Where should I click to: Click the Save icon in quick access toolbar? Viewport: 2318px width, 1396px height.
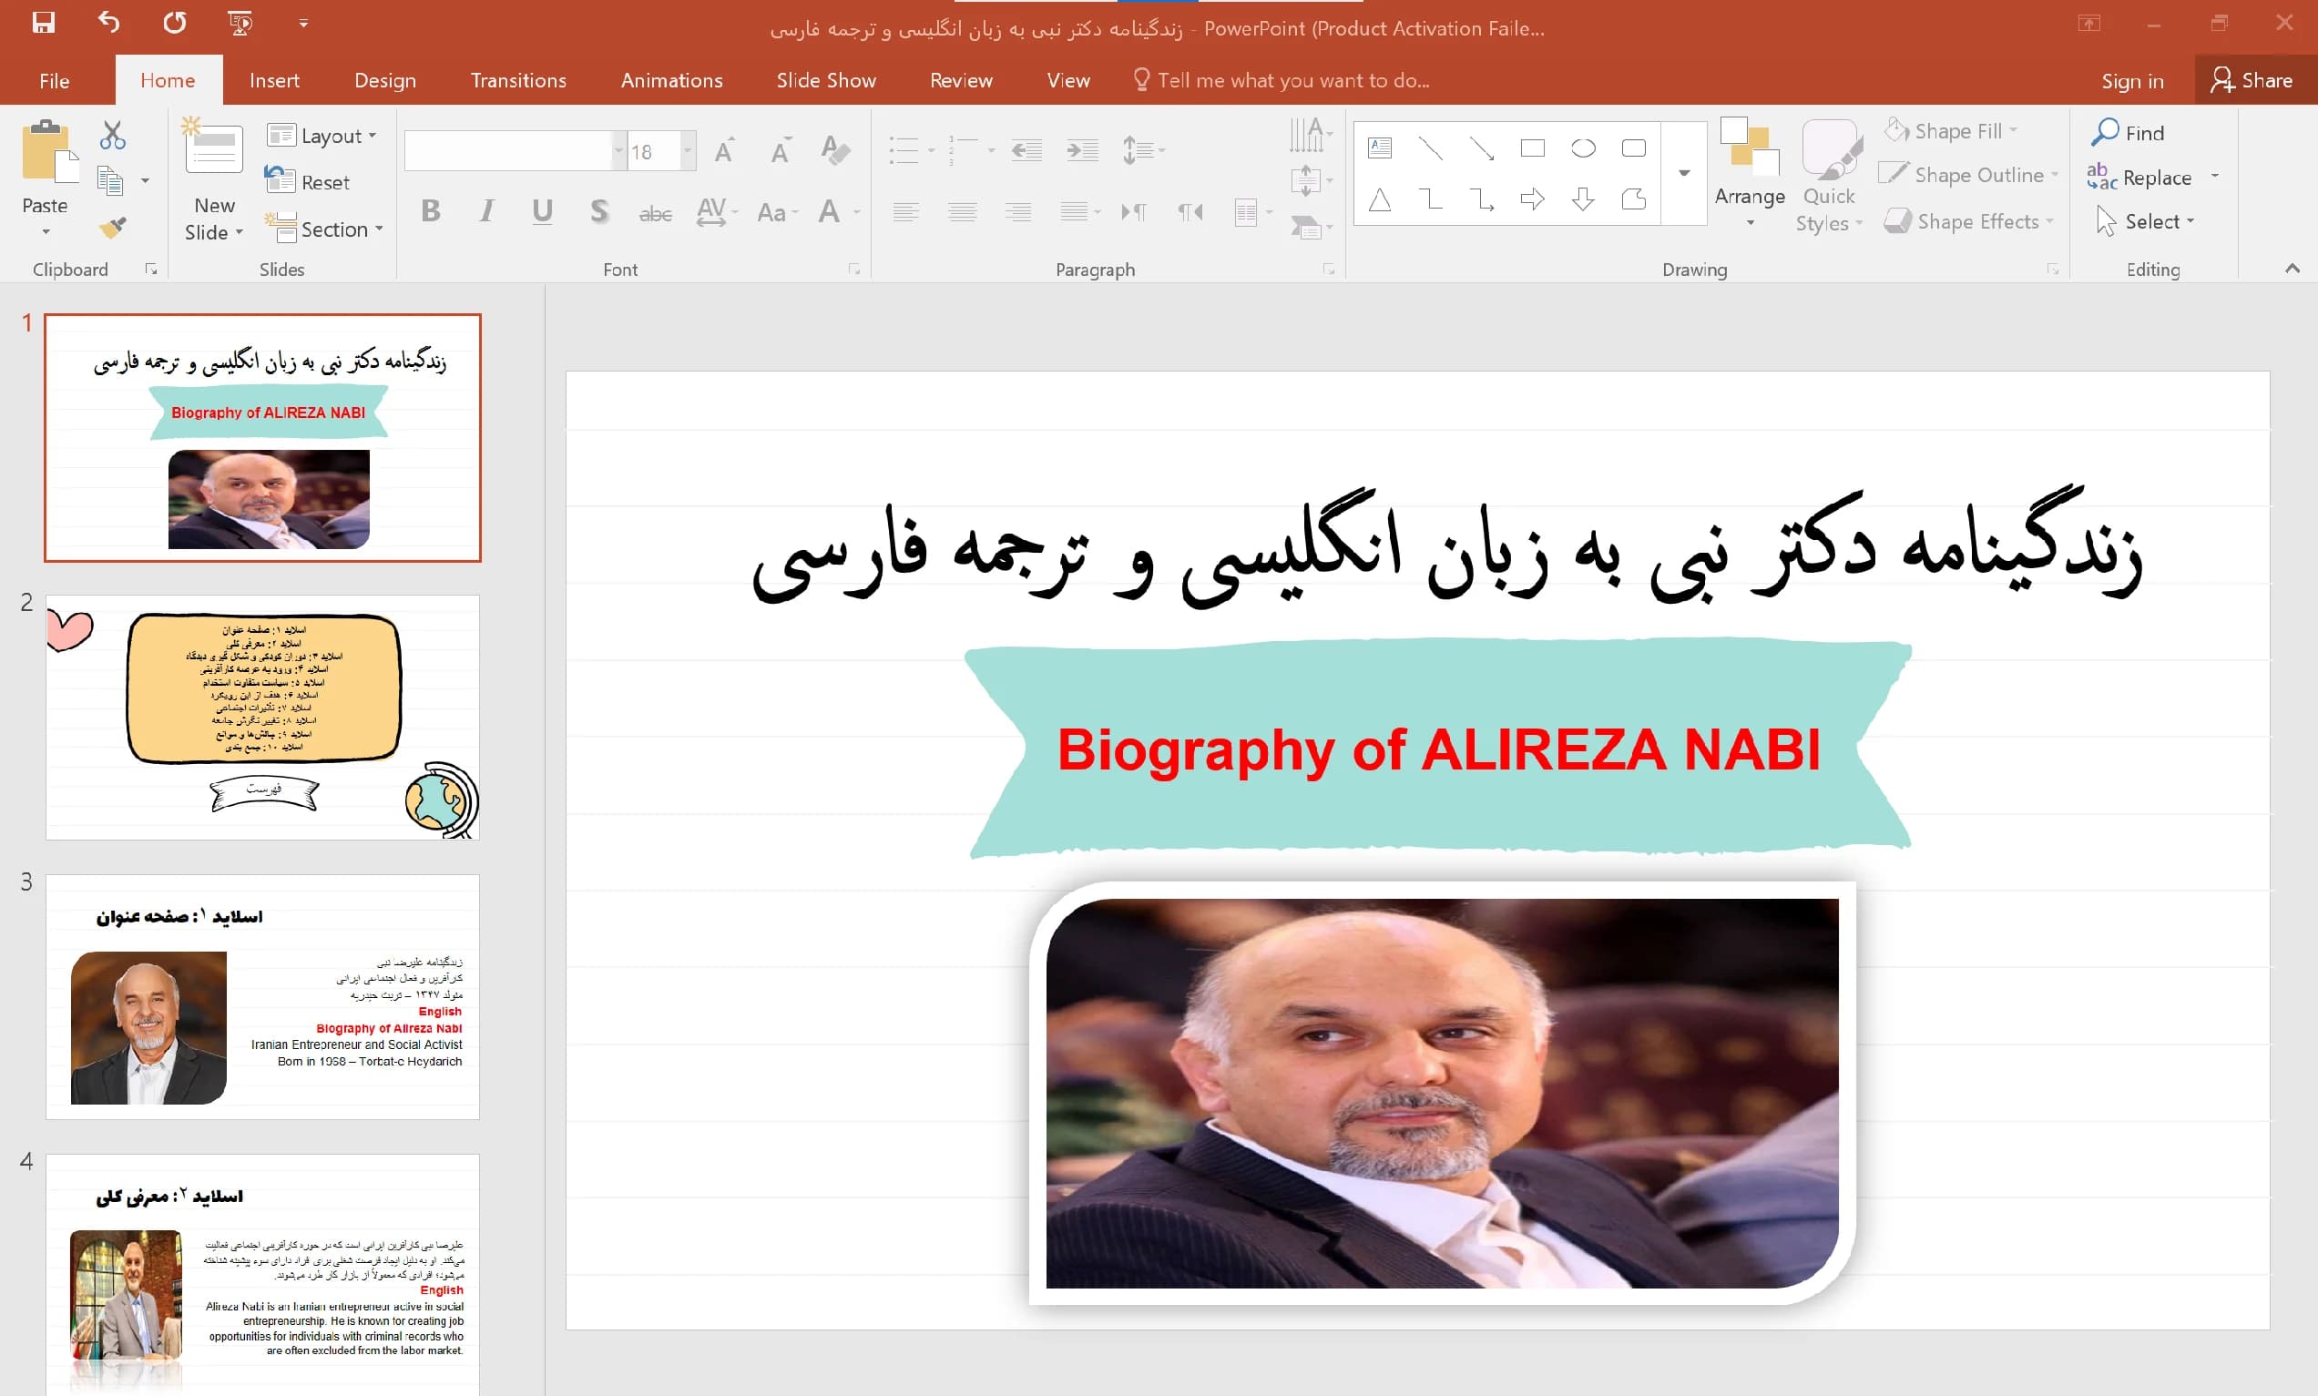[x=44, y=23]
